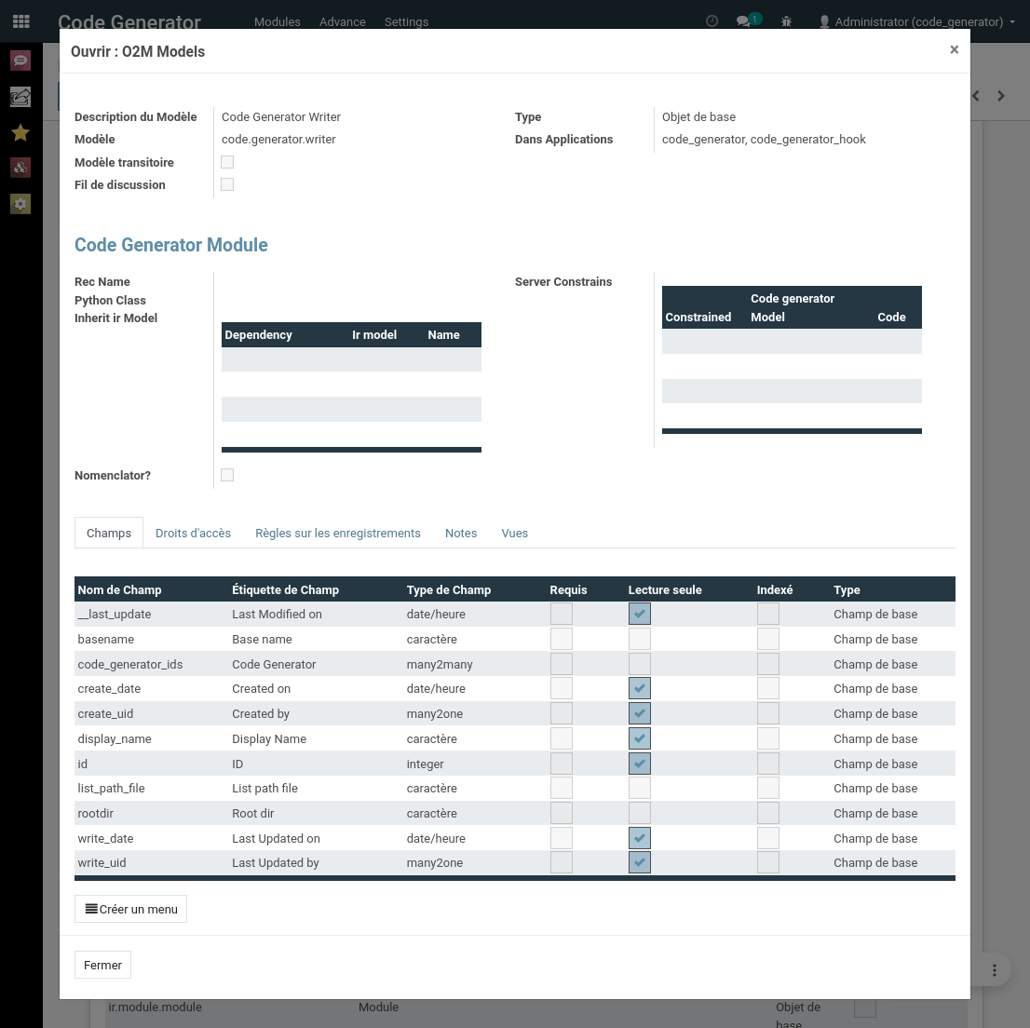The image size is (1030, 1028).
Task: Close the O2M Models dialog
Action: 954,50
